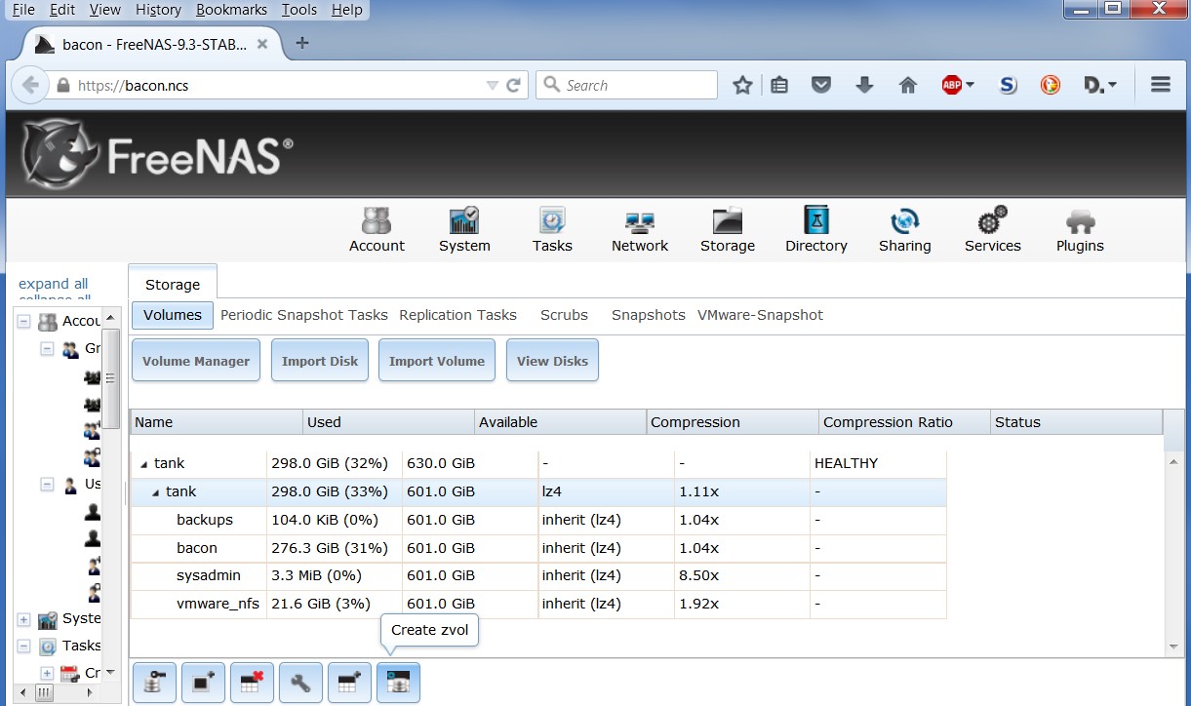Open the File menu
Image resolution: width=1191 pixels, height=706 pixels.
tap(23, 10)
